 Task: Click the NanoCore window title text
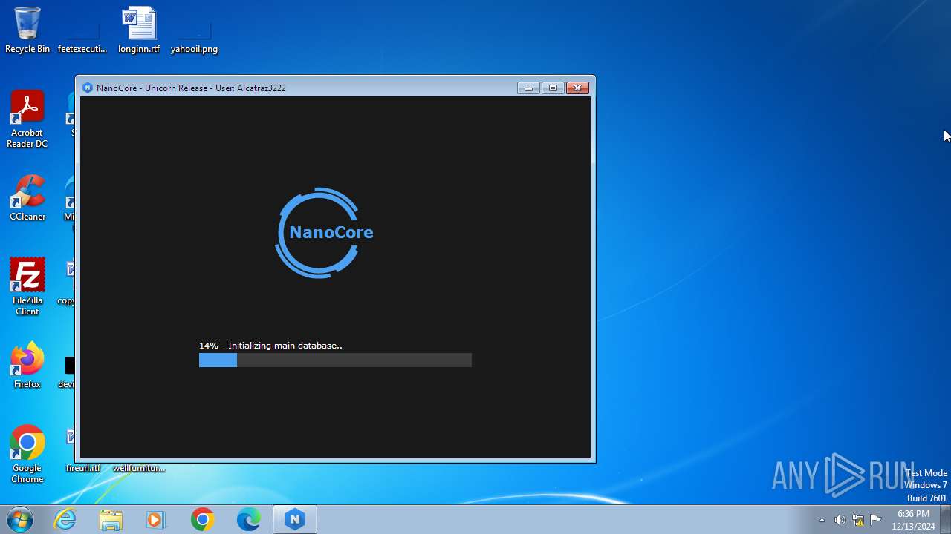[x=191, y=88]
